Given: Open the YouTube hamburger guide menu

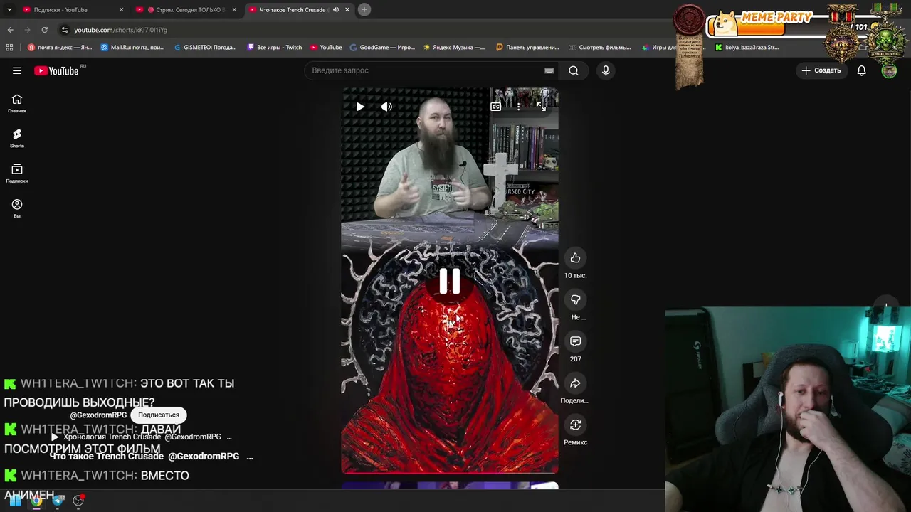Looking at the screenshot, I should click(17, 70).
